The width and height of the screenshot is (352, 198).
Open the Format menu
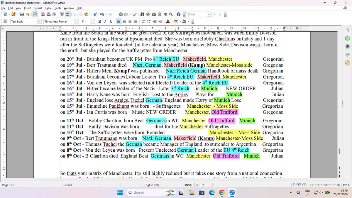pyautogui.click(x=38, y=8)
